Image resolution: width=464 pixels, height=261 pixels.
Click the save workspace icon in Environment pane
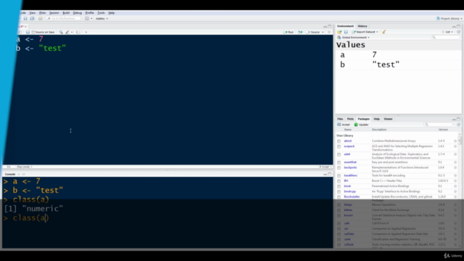346,32
